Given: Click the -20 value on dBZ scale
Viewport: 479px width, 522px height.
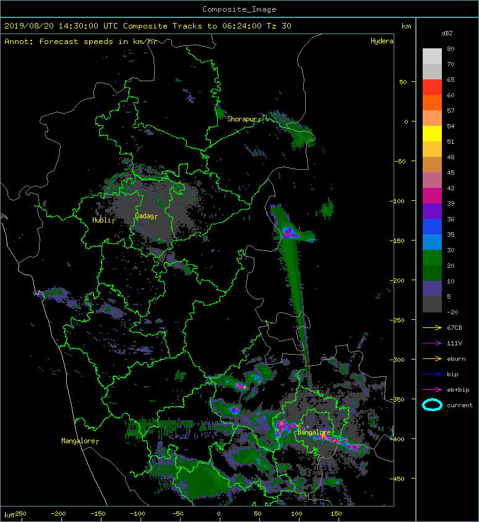Looking at the screenshot, I should coord(452,312).
